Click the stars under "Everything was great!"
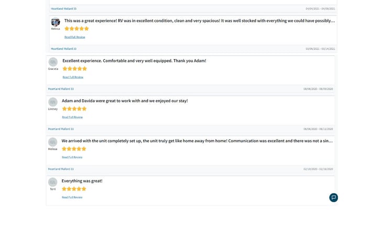Screen dimensions: 383x246 pyautogui.click(x=74, y=189)
